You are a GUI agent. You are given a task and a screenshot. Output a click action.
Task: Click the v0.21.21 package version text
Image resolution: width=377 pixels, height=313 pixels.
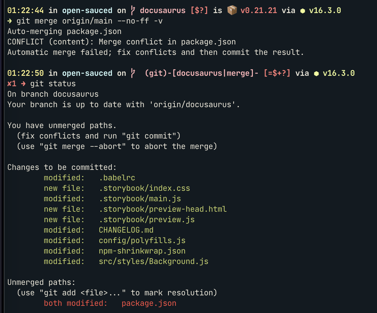[x=259, y=10]
